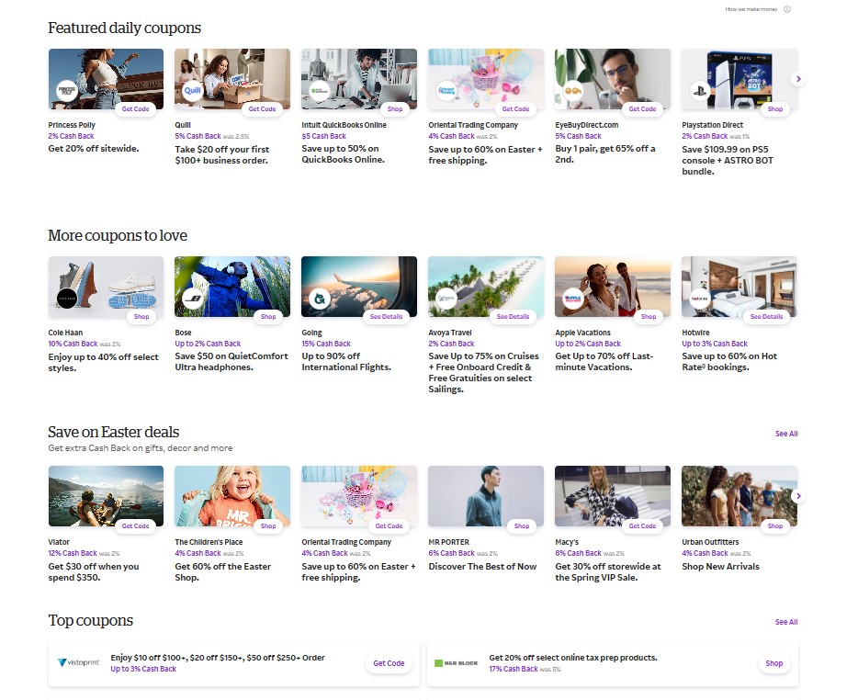The height and width of the screenshot is (700, 858).
Task: Click the H&R Block logo in Top coupons
Action: tap(456, 662)
